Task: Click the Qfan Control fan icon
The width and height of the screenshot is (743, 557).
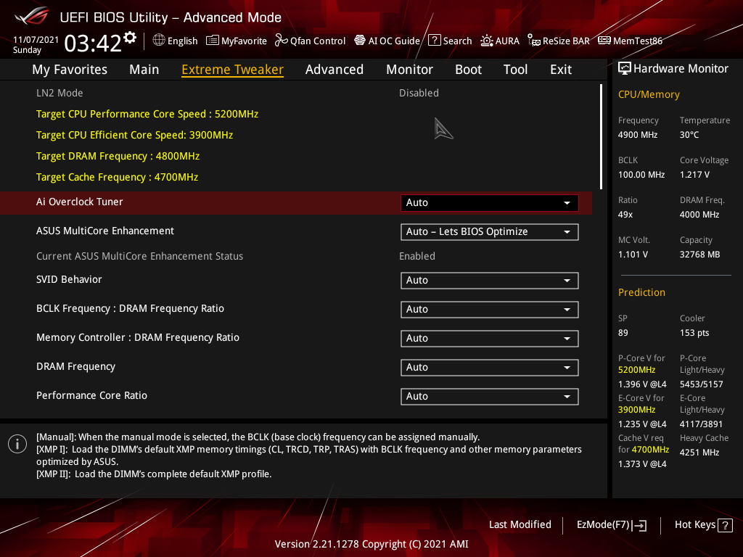Action: 281,41
